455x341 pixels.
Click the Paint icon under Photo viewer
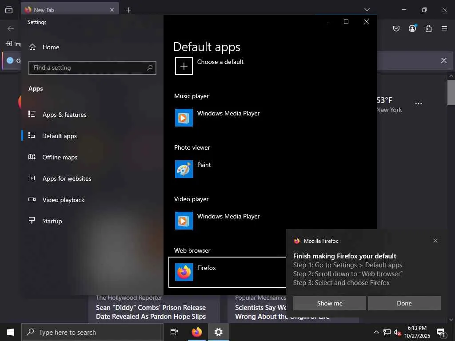[184, 169]
